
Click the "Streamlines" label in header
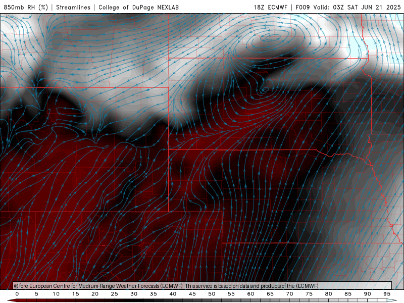coord(73,7)
